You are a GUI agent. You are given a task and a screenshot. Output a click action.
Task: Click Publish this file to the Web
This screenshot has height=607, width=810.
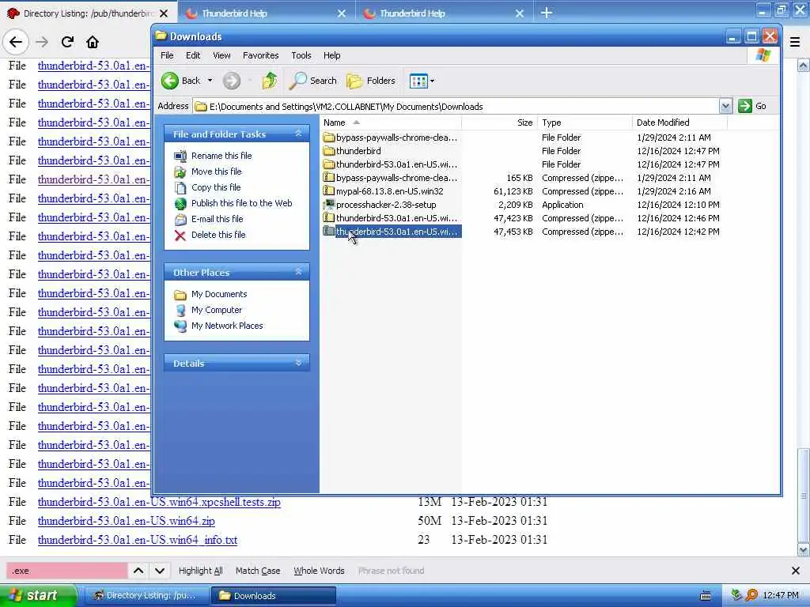[x=241, y=203]
